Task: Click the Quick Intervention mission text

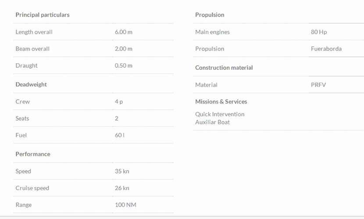Action: click(x=220, y=114)
